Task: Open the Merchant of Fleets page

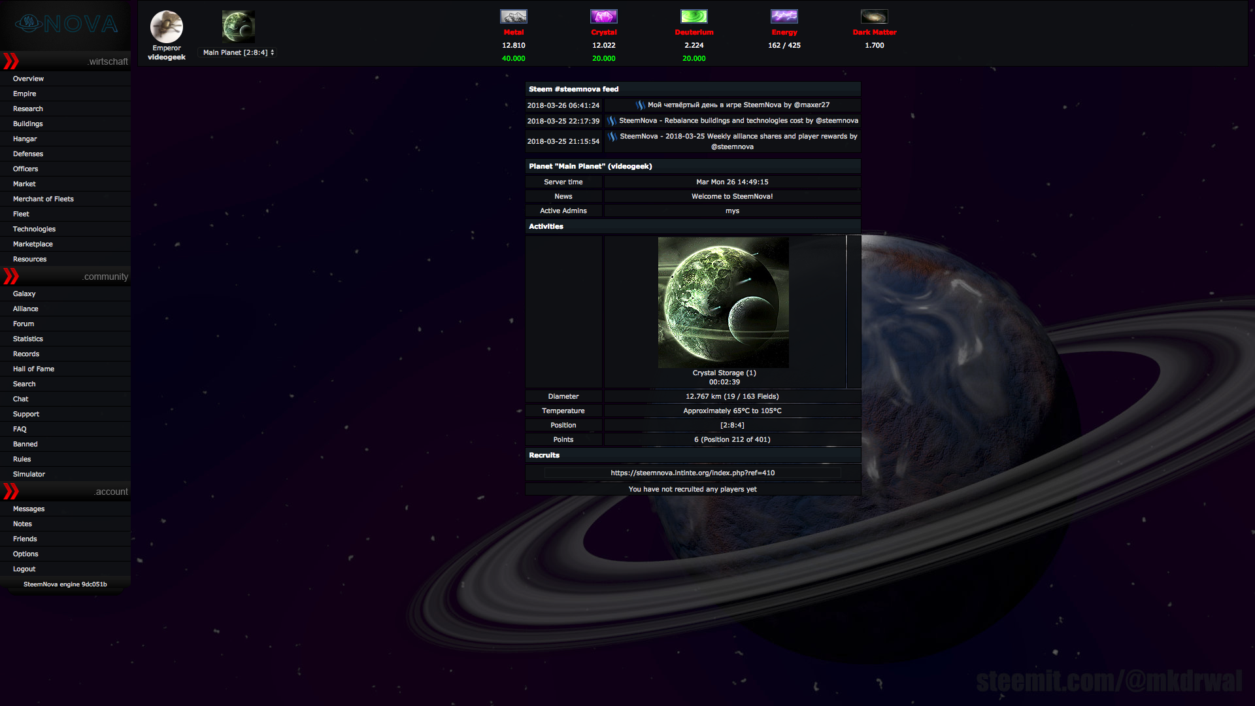Action: (x=43, y=199)
